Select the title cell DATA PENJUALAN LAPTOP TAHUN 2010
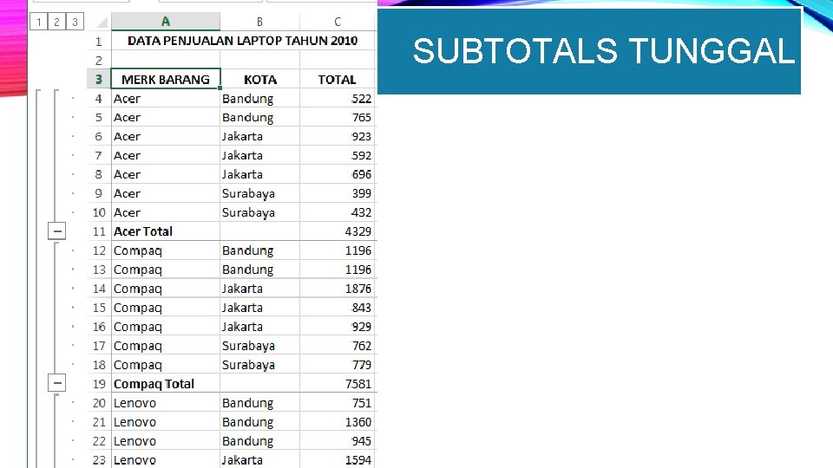833x468 pixels. pyautogui.click(x=243, y=41)
